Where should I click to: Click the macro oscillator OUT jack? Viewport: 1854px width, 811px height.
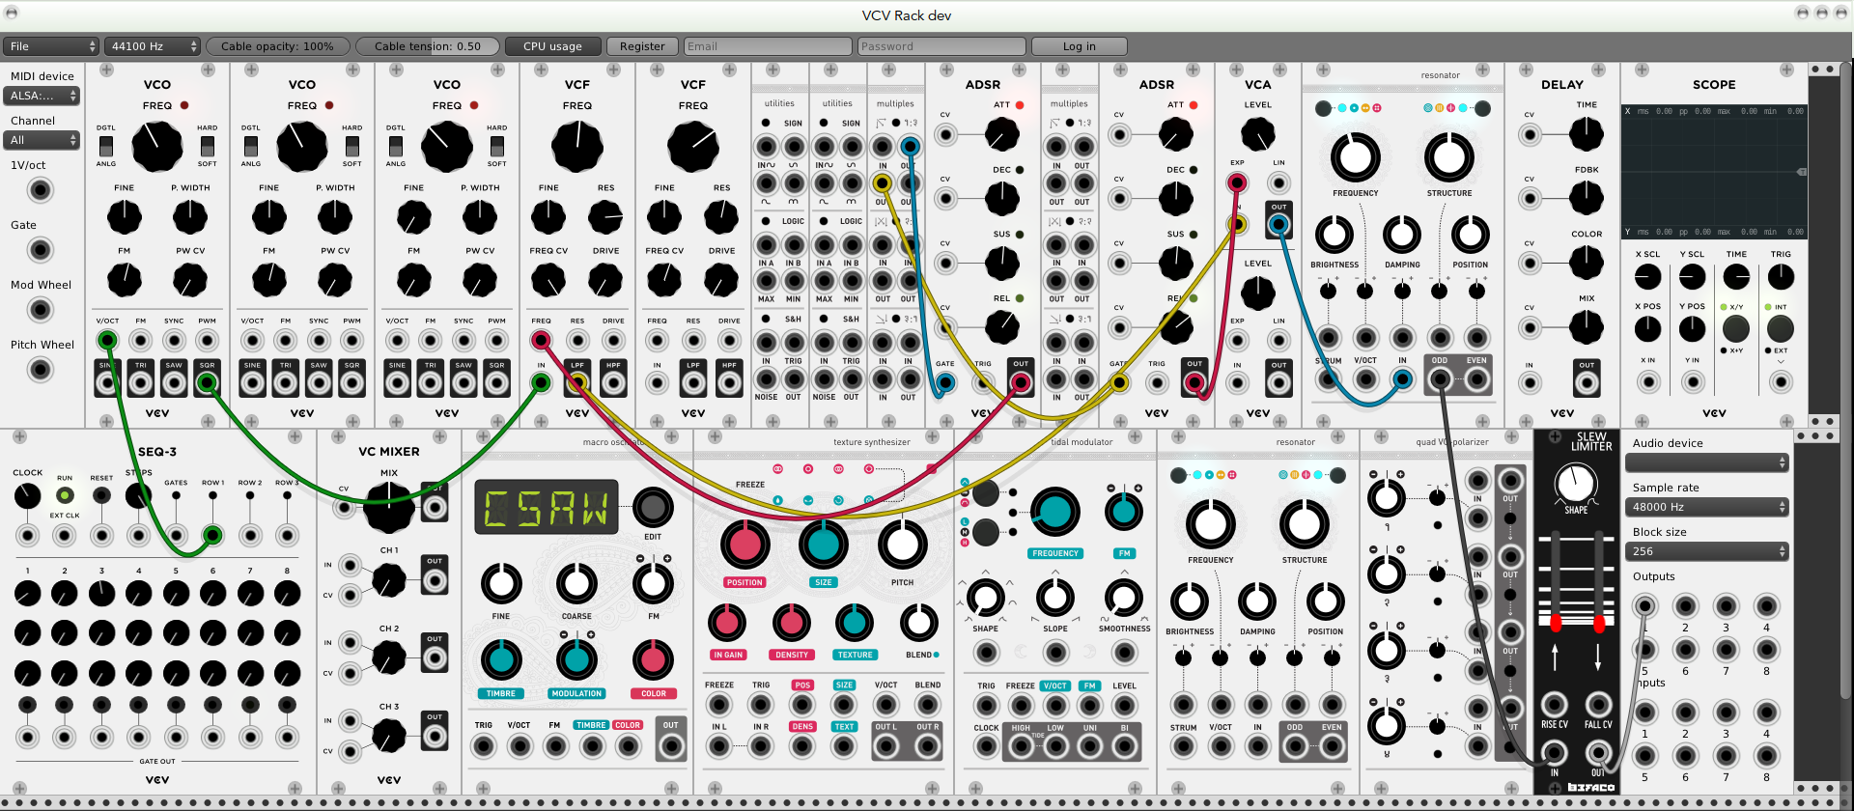[x=670, y=745]
